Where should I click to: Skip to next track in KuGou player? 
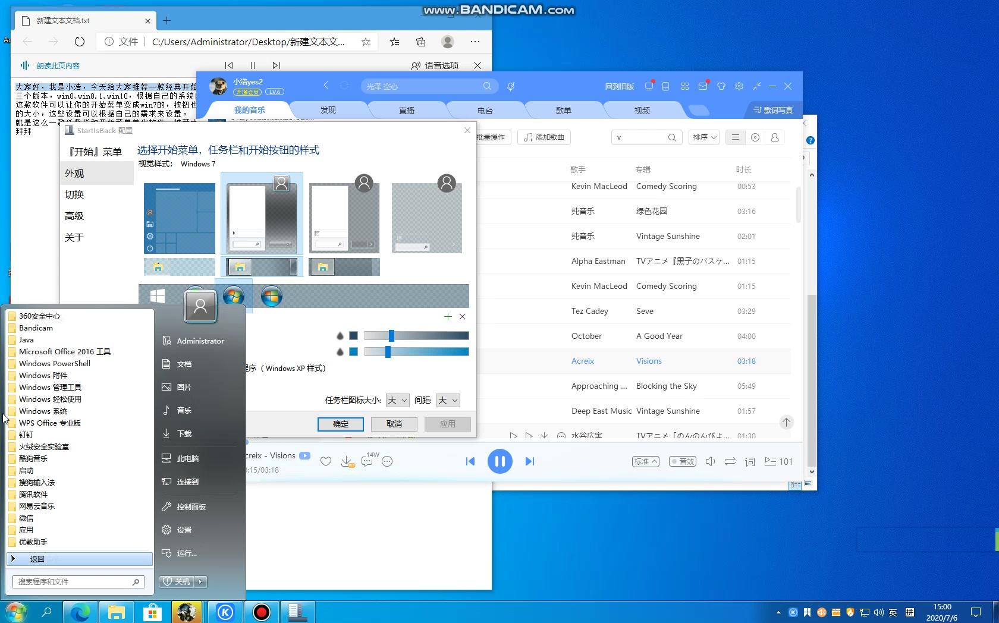(x=529, y=461)
